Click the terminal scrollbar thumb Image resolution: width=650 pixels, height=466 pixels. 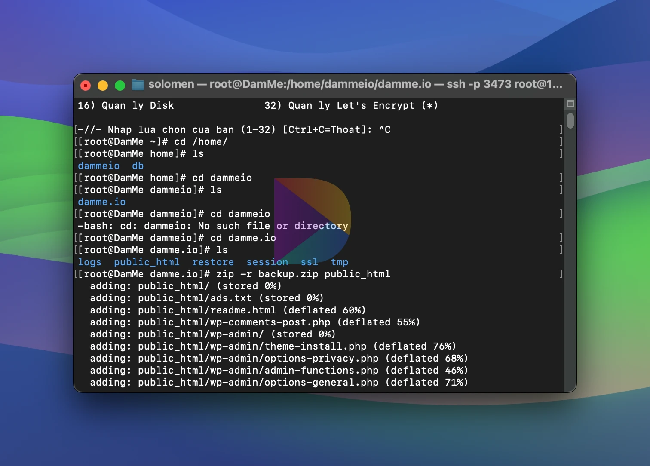pyautogui.click(x=570, y=121)
